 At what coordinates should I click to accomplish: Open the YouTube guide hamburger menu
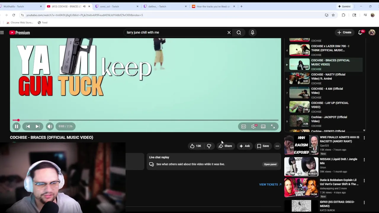coord(2,33)
